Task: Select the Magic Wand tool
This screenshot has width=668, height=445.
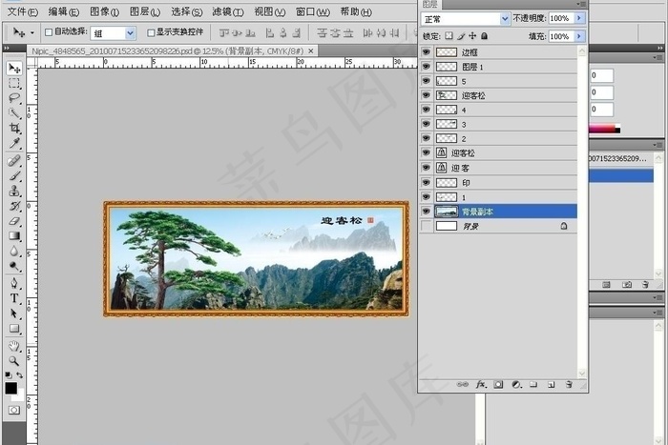Action: pos(14,112)
